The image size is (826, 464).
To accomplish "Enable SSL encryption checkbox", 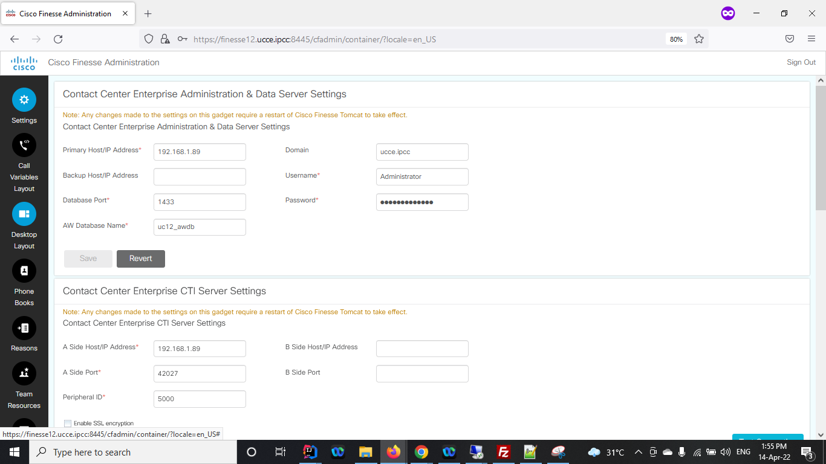I will click(68, 424).
